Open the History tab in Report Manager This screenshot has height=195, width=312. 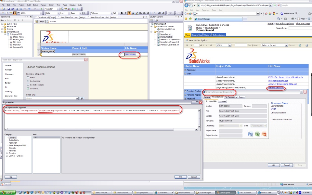[x=207, y=35]
